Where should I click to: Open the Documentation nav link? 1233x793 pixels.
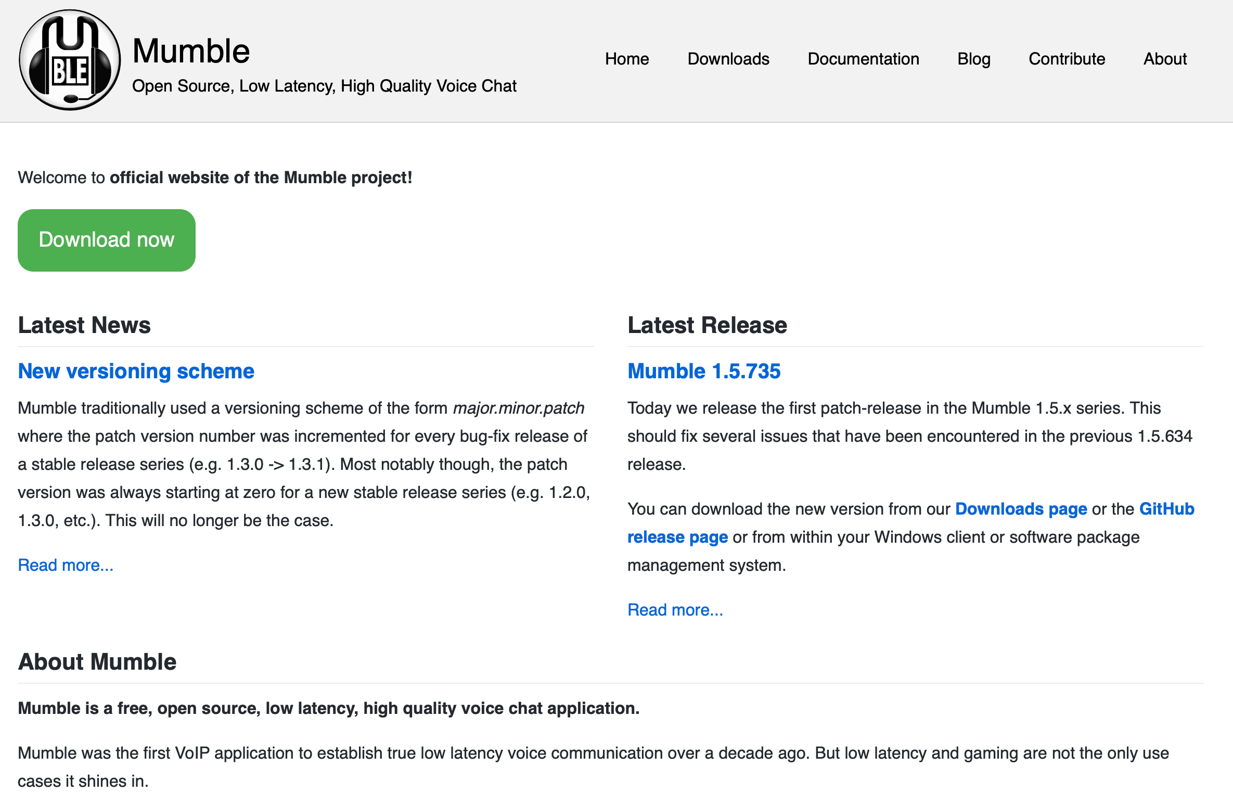[863, 59]
